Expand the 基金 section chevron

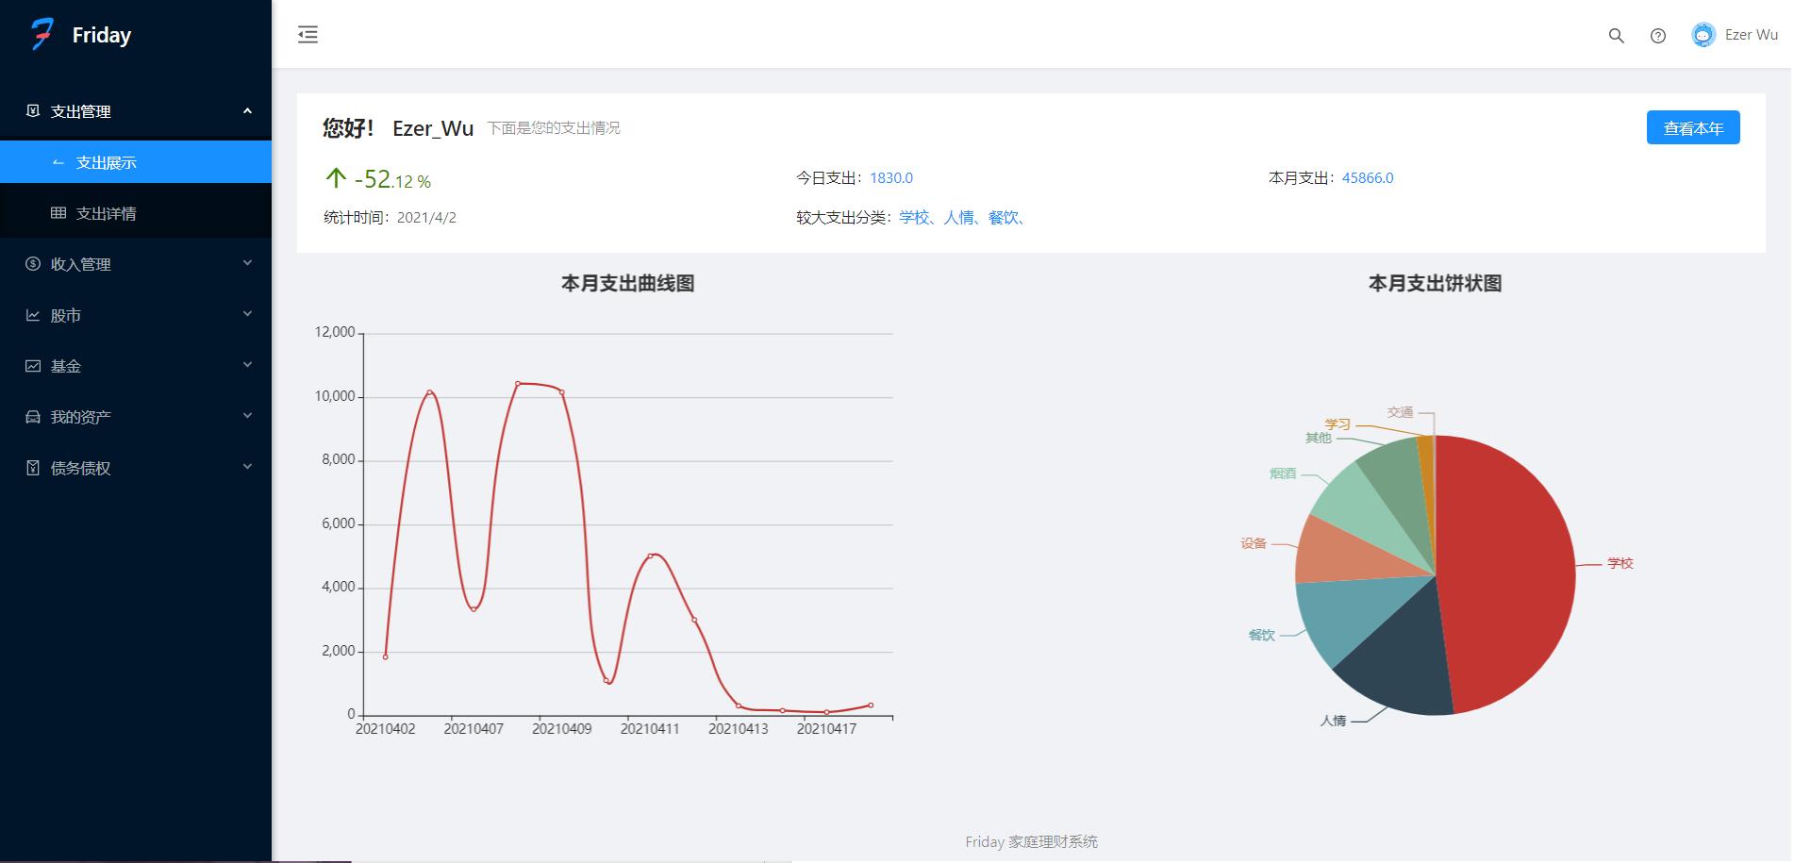click(x=247, y=365)
